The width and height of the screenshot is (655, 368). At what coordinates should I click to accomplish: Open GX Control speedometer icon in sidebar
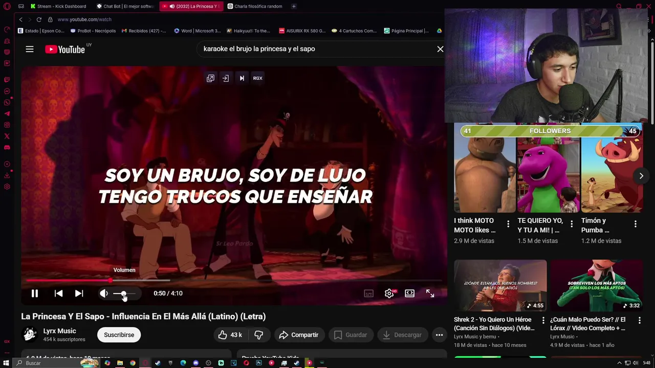click(x=7, y=30)
